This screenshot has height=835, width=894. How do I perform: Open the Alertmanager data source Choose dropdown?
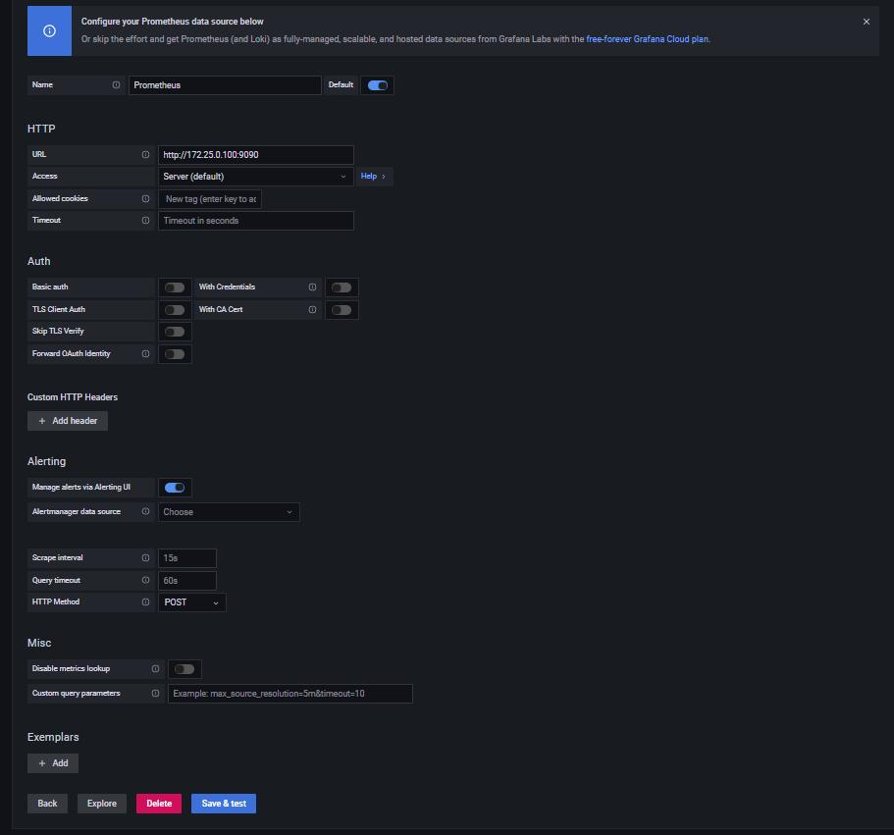click(228, 512)
